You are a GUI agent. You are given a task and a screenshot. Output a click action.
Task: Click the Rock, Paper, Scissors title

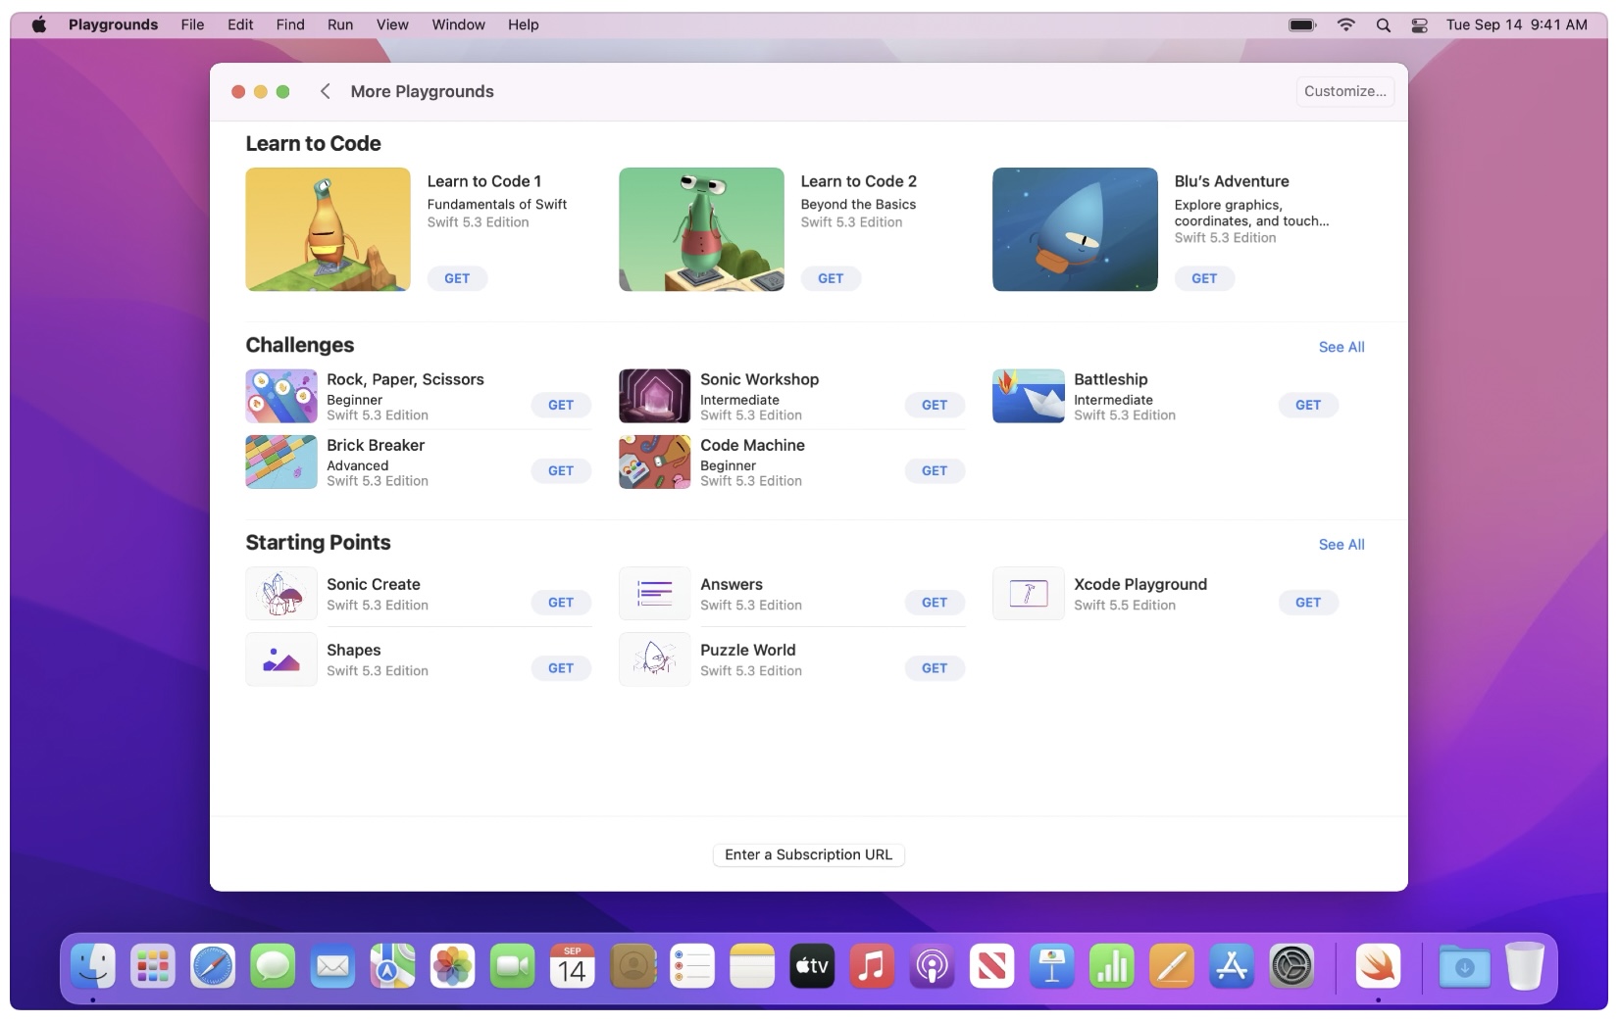[x=405, y=379]
